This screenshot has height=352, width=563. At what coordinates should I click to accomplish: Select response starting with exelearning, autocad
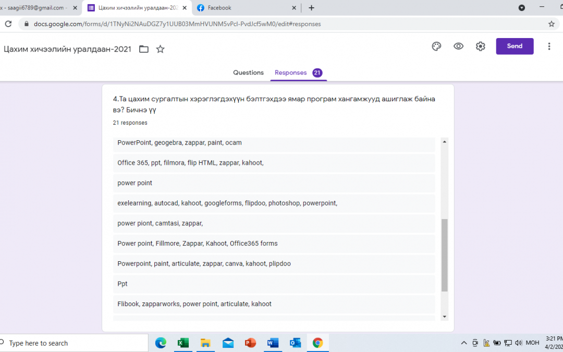pyautogui.click(x=274, y=203)
